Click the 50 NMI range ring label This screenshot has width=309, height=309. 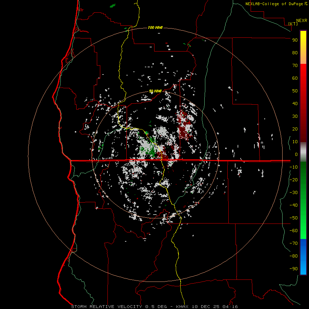tap(155, 91)
